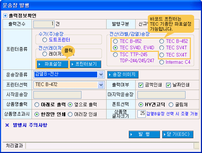Open 프린터보기 printer view
This screenshot has width=202, height=153.
(x=85, y=64)
